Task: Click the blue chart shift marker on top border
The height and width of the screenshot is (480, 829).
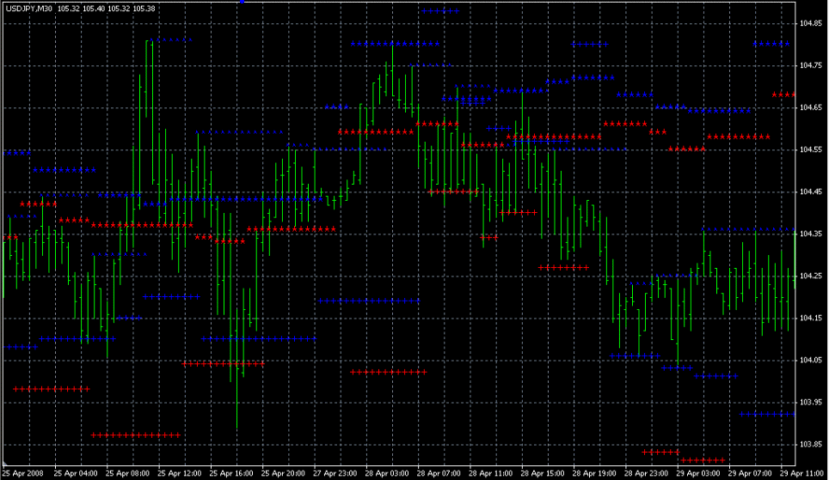Action: [243, 2]
